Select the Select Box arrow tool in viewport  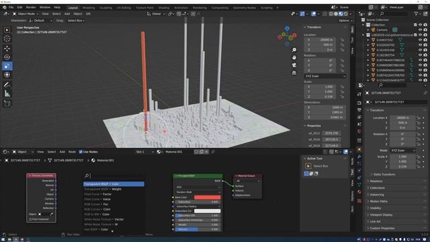(7, 30)
